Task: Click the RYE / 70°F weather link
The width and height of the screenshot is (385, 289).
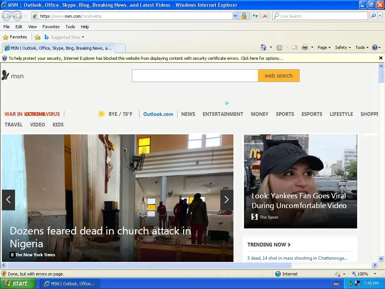Action: point(115,114)
